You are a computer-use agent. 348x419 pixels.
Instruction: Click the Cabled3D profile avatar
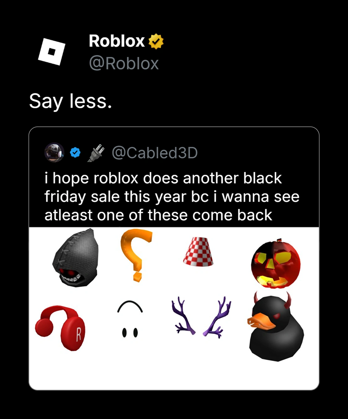tap(54, 153)
